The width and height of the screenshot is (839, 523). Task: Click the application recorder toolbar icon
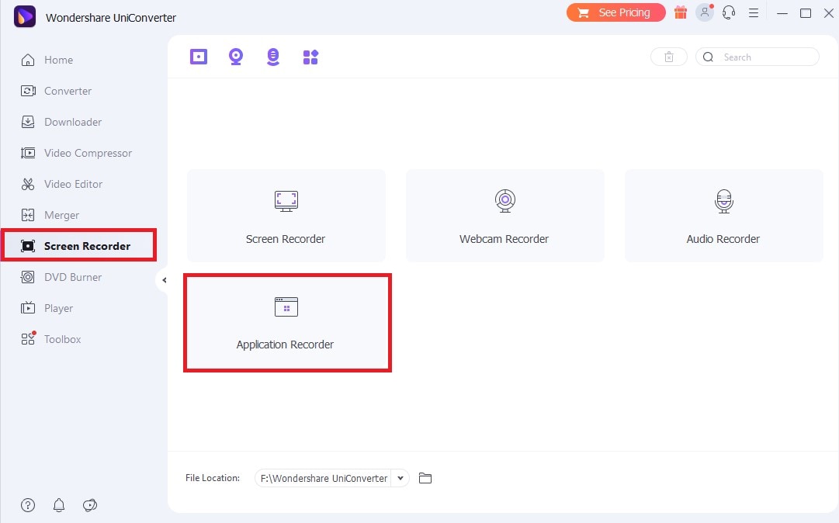(310, 57)
